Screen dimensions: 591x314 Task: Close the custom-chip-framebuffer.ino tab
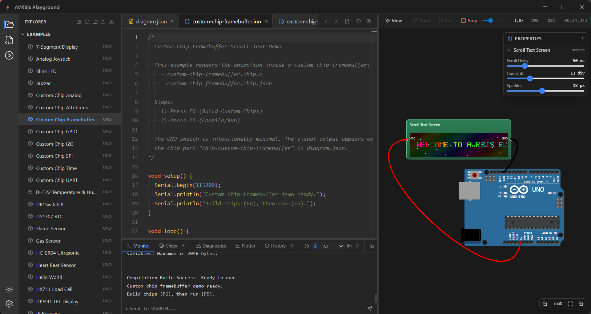pyautogui.click(x=267, y=22)
